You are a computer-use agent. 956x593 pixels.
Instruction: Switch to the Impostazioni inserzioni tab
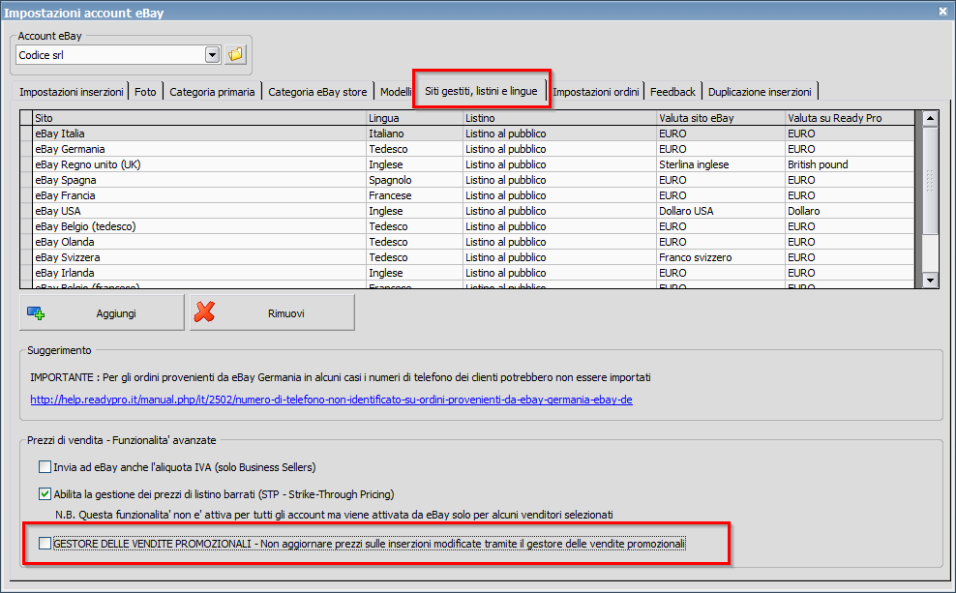click(71, 92)
